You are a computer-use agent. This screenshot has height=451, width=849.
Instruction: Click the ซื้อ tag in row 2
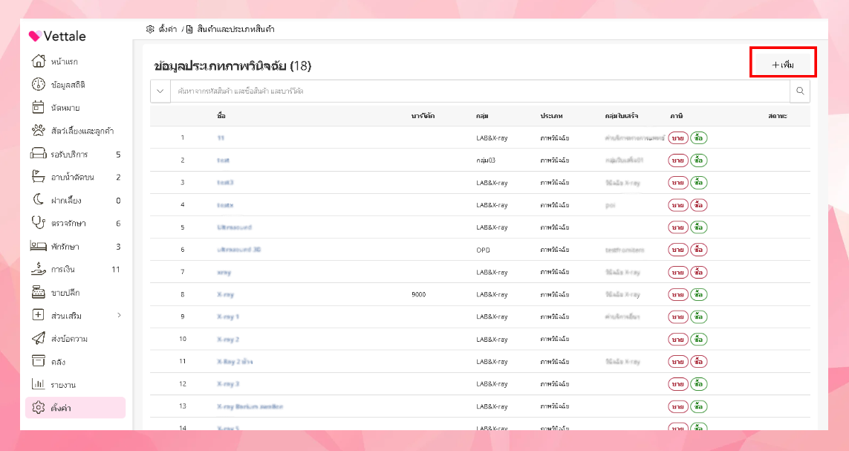tap(698, 160)
